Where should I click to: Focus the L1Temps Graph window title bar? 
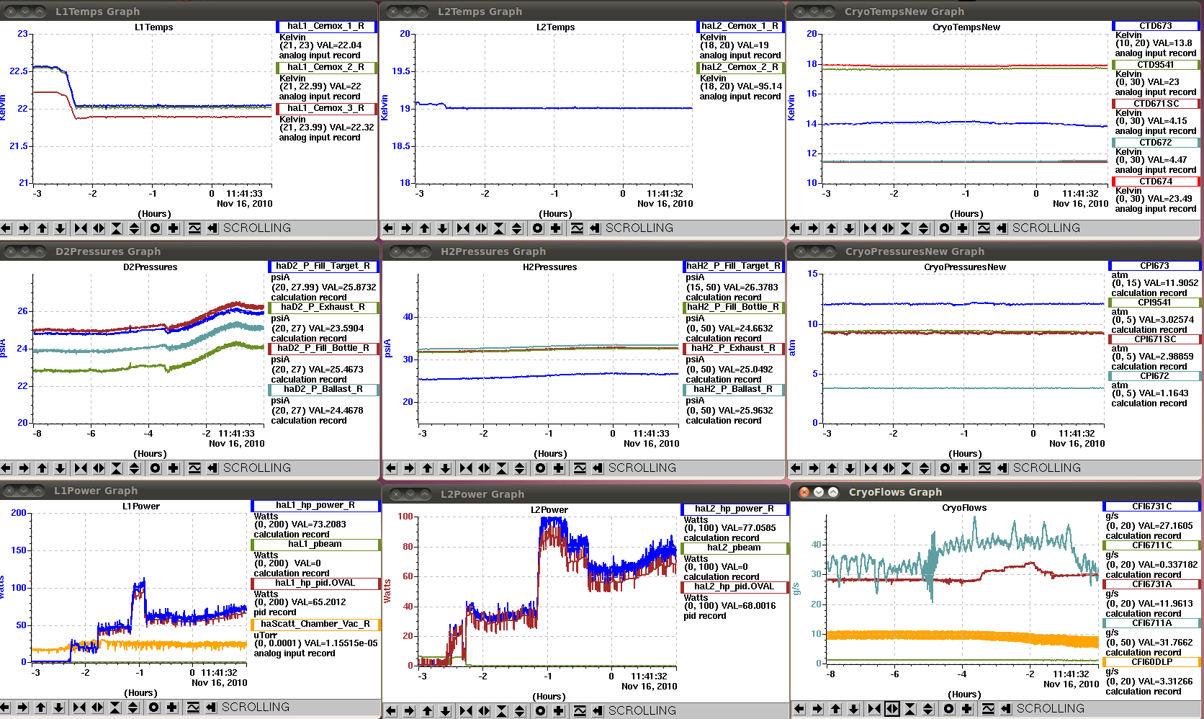pyautogui.click(x=189, y=12)
